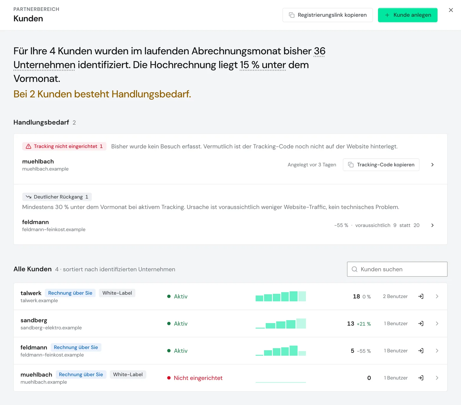Image resolution: width=461 pixels, height=405 pixels.
Task: Close the Kunden partner panel
Action: click(451, 10)
